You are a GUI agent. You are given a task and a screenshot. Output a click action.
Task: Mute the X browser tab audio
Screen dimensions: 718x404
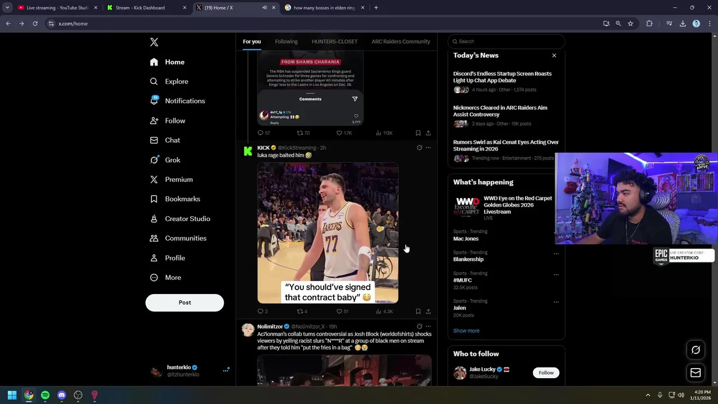coord(264,8)
